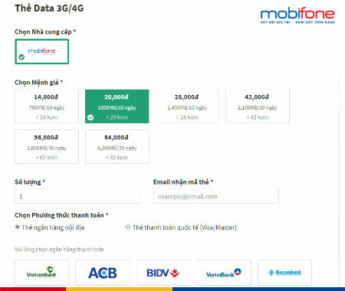Select Visa/Master international card radio
Image resolution: width=345 pixels, height=291 pixels.
click(x=127, y=227)
